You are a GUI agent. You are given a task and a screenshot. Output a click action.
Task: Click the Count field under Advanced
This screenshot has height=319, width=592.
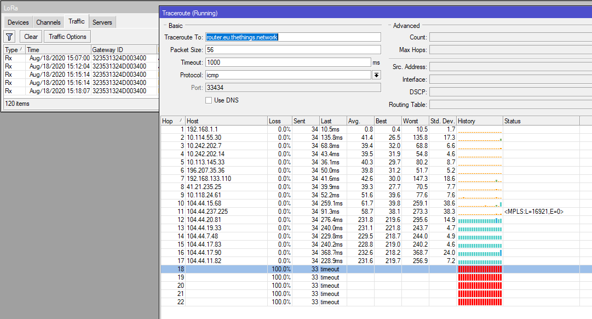pyautogui.click(x=510, y=37)
